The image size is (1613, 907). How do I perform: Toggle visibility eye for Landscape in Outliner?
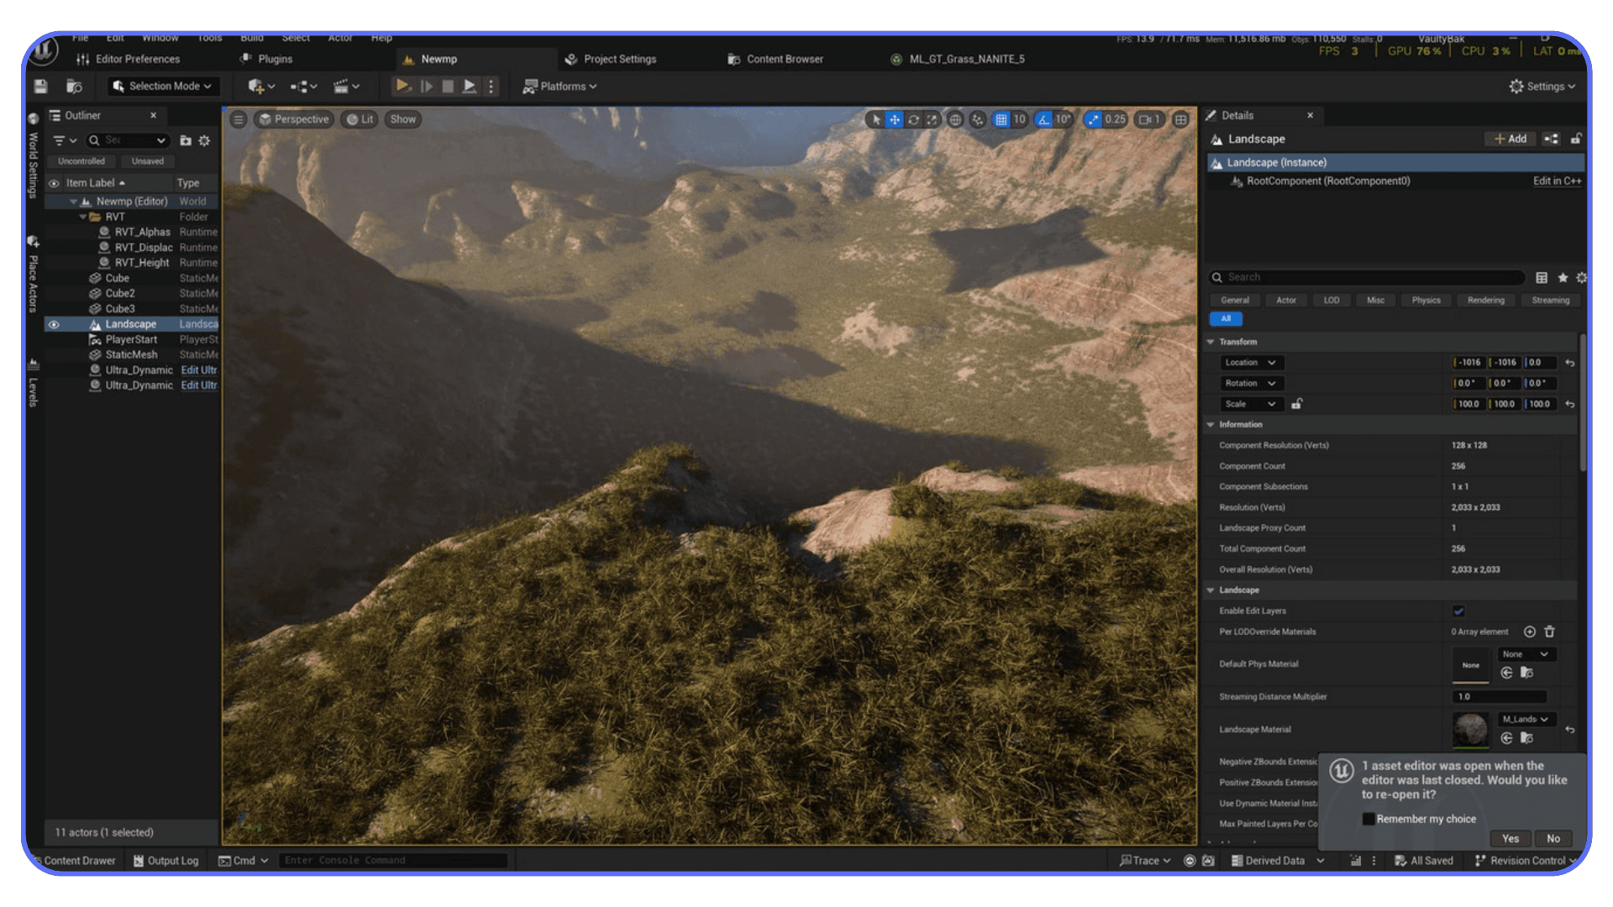click(54, 324)
